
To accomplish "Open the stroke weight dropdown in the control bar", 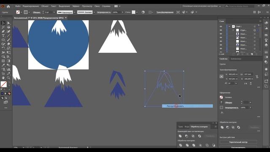I will pyautogui.click(x=54, y=12).
